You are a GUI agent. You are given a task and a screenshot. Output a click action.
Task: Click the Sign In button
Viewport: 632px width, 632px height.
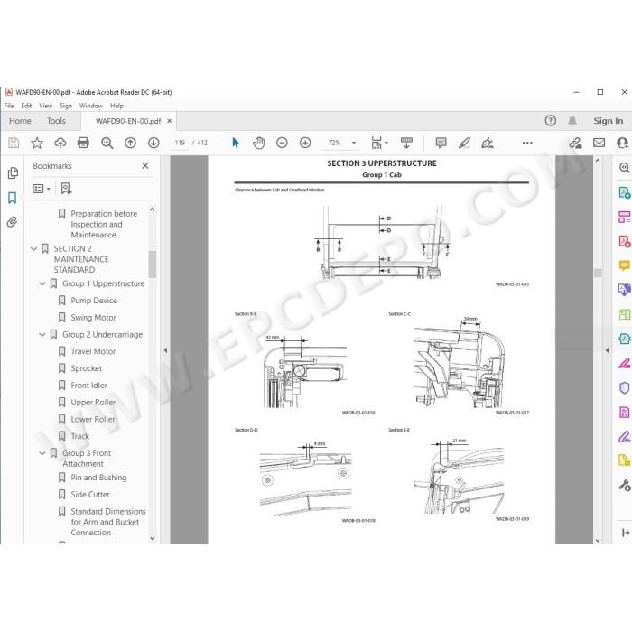(x=608, y=121)
